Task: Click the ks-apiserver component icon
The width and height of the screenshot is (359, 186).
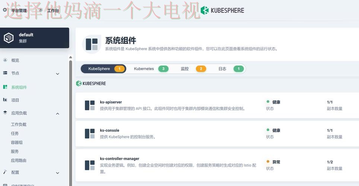Action: (90, 105)
